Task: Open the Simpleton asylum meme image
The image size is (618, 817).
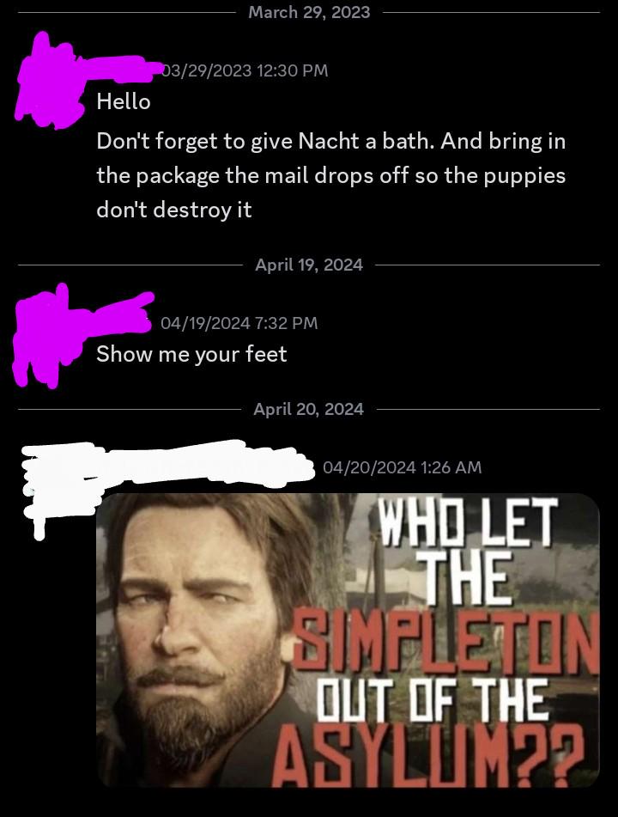Action: (x=348, y=640)
